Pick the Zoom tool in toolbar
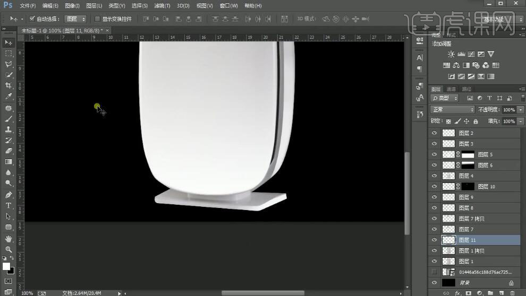The height and width of the screenshot is (296, 526). tap(9, 249)
